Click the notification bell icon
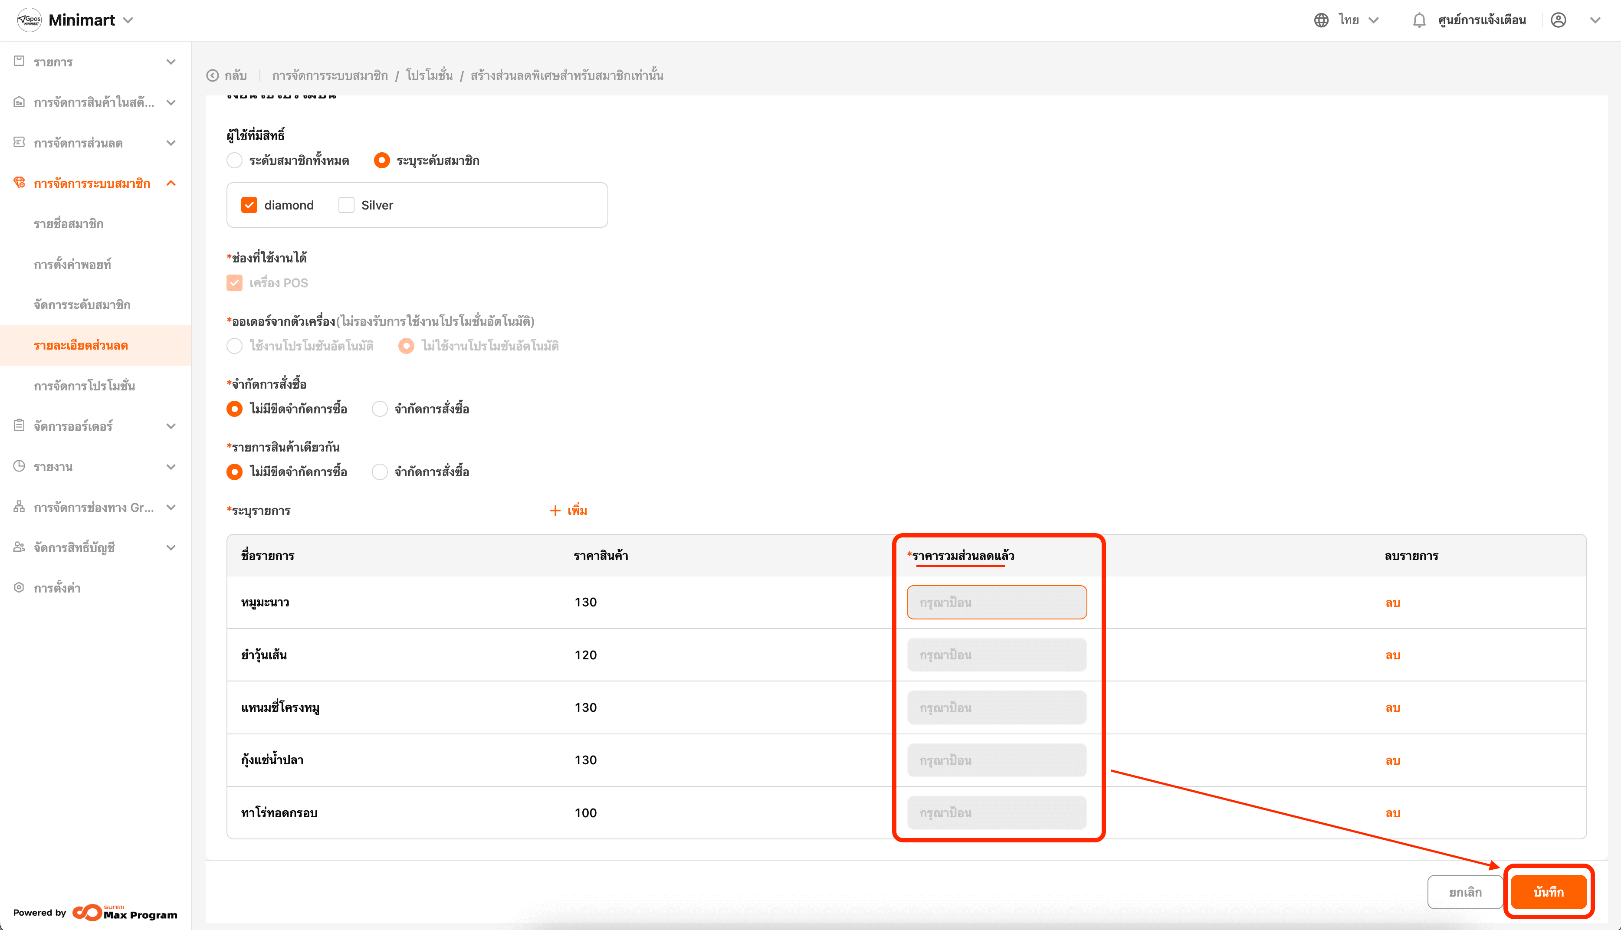1621x930 pixels. coord(1418,20)
